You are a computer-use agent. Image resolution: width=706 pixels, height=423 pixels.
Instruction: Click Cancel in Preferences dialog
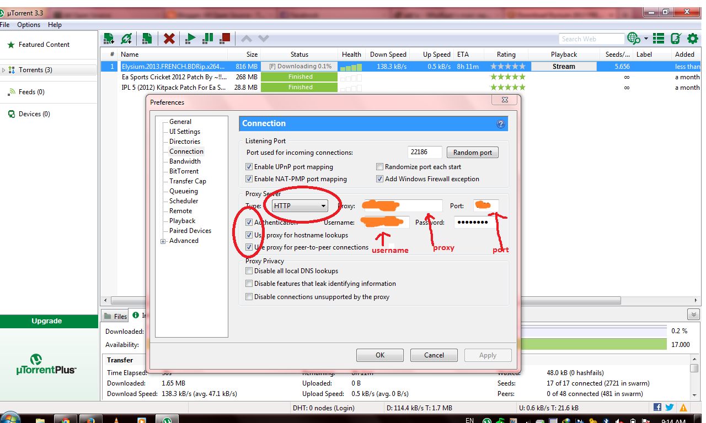pyautogui.click(x=434, y=355)
